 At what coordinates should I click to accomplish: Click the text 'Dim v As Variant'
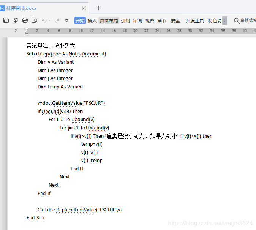[x=56, y=62]
